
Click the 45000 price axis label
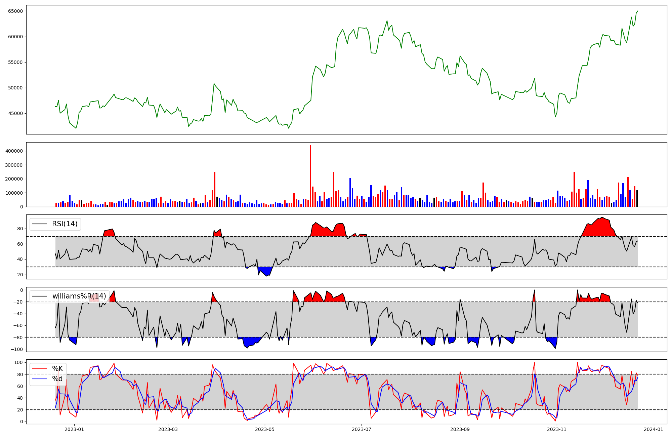tap(15, 113)
